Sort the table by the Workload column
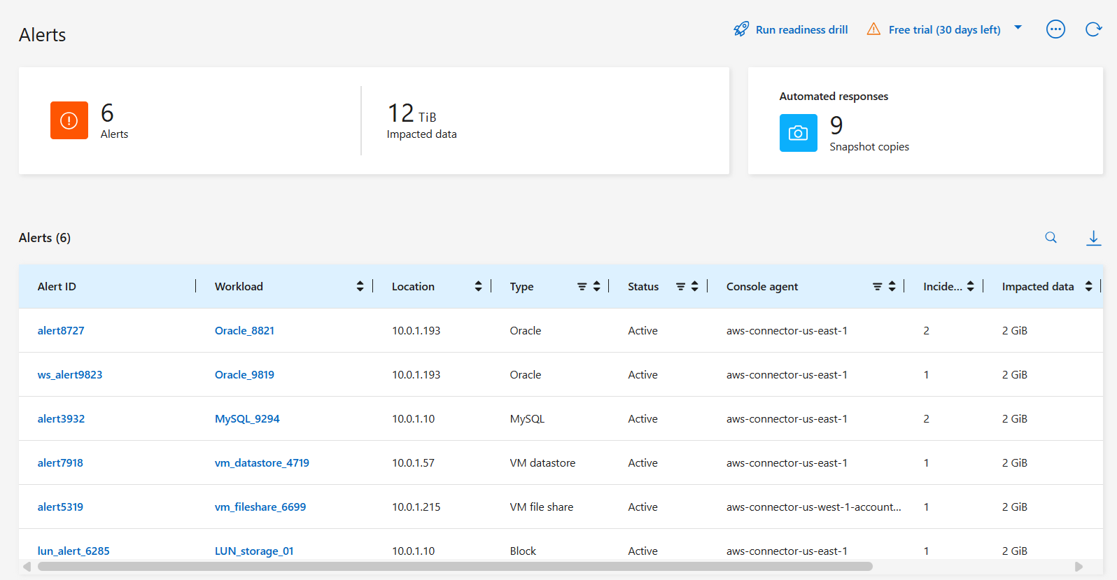Screen dimensions: 1117x580 tap(360, 286)
